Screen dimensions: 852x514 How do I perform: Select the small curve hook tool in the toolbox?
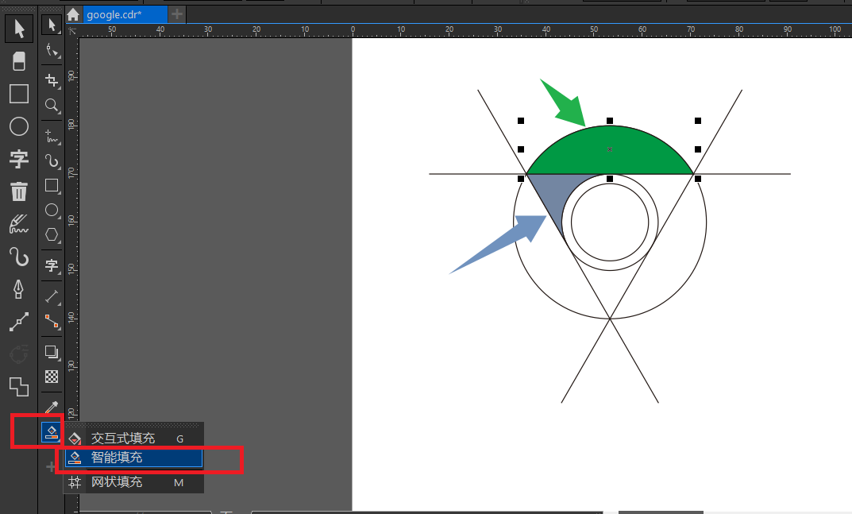pyautogui.click(x=52, y=160)
